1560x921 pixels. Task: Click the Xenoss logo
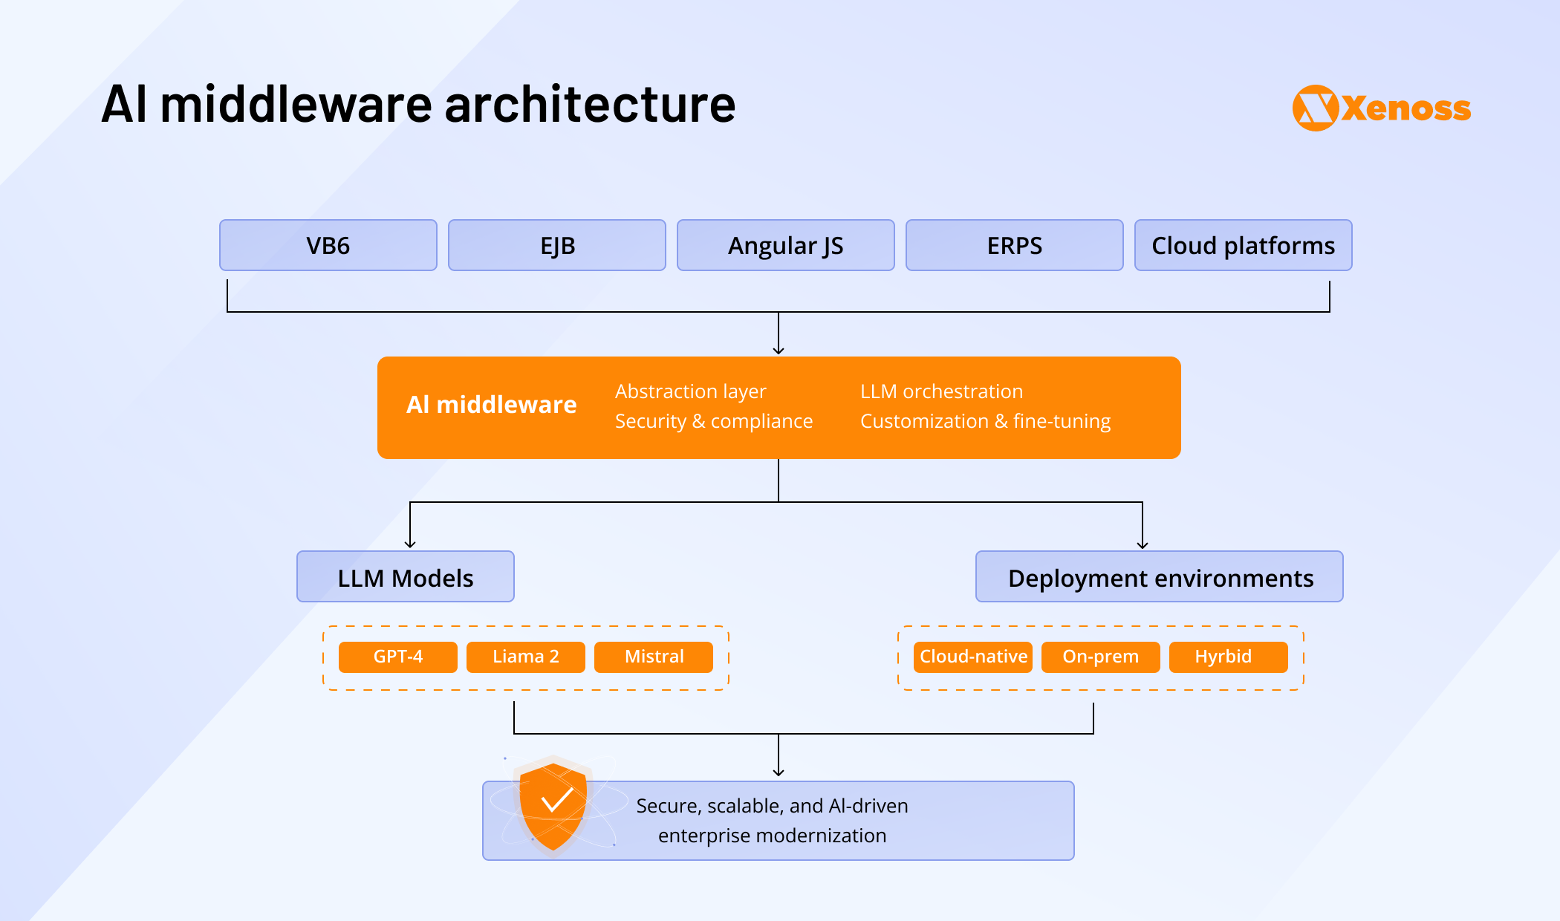1381,108
